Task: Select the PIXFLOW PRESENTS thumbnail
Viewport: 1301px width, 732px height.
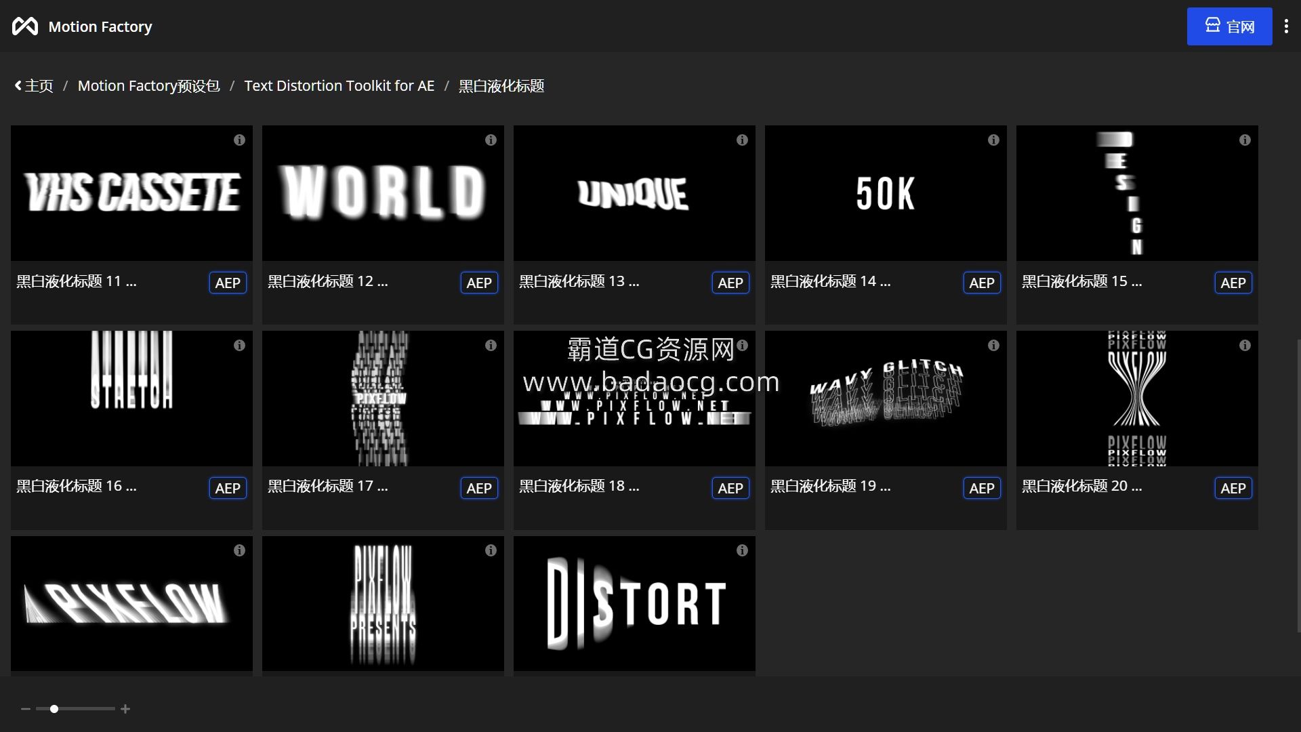Action: (x=383, y=604)
